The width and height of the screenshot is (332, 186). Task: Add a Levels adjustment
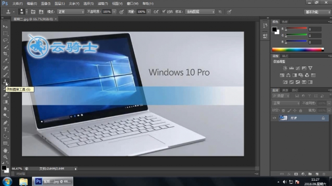(x=292, y=68)
